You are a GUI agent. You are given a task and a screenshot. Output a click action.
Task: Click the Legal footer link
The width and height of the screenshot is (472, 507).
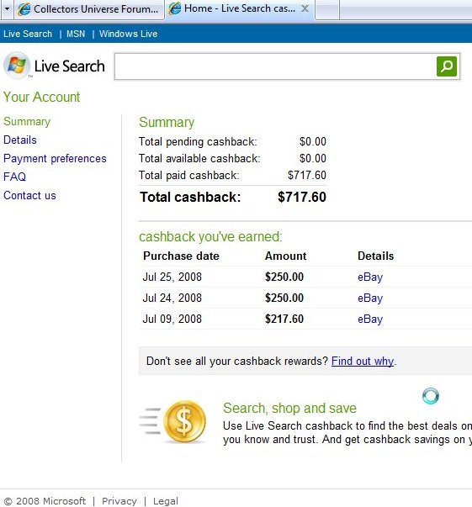(x=165, y=501)
